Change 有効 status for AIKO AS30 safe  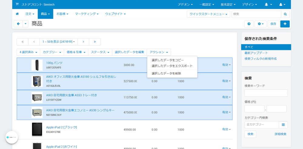tap(226, 112)
